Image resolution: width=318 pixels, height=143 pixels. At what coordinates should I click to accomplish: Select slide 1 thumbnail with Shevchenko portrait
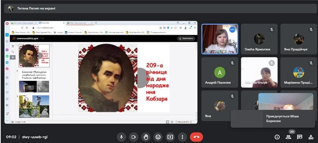[x=34, y=56]
